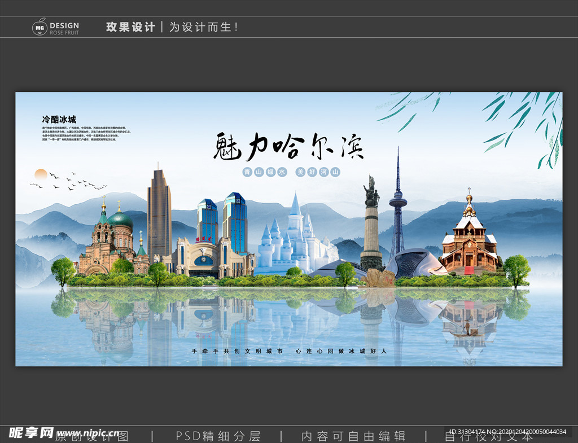The image size is (578, 443).
Task: Click the 内容可自由编辑 button
Action: 354,435
